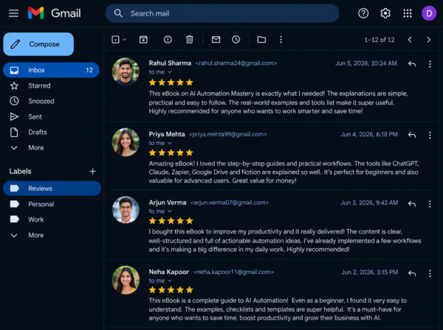This screenshot has height=330, width=443.
Task: Expand recipient details in Arjun Verma email
Action: tap(169, 211)
